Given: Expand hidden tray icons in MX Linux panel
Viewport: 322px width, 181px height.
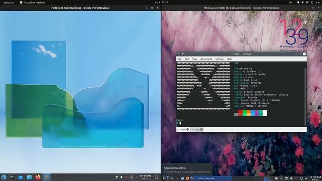Looking at the screenshot, I should pyautogui.click(x=306, y=178).
